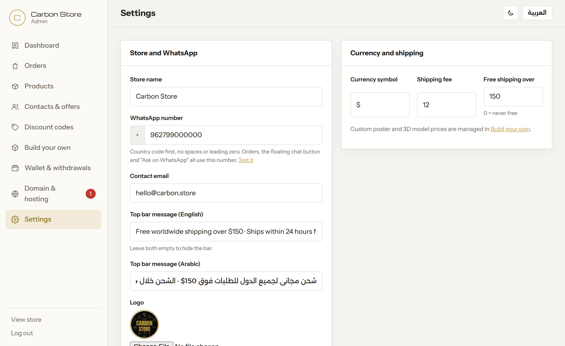Open the Dashboard menu item

53,45
